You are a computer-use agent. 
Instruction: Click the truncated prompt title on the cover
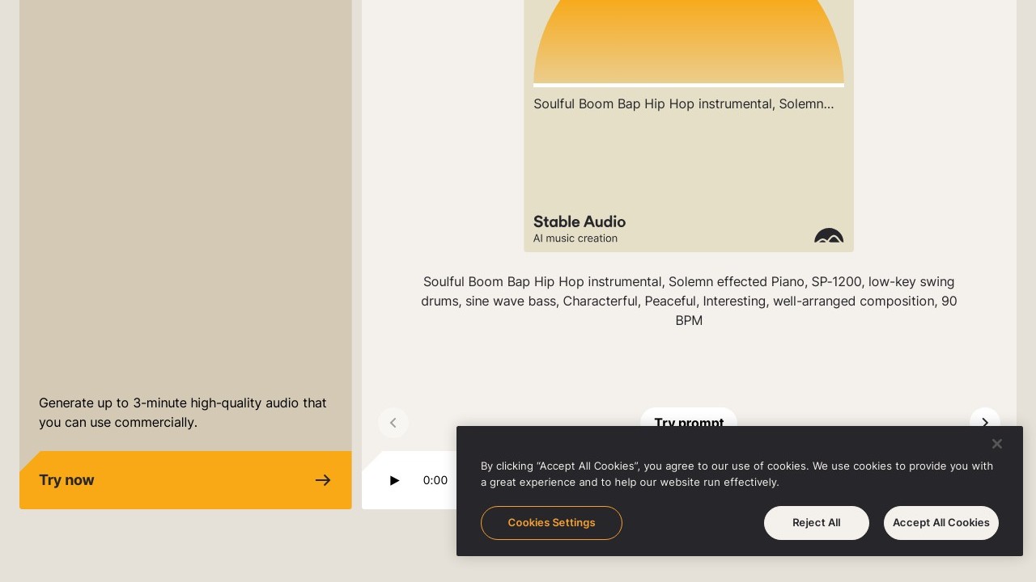(683, 104)
